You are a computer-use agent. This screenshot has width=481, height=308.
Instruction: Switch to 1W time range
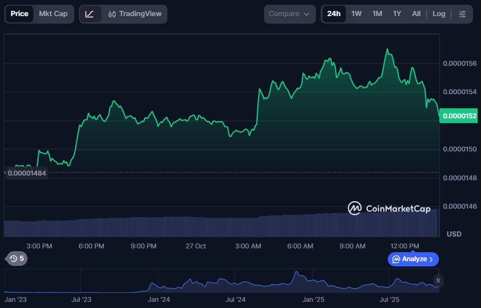[x=356, y=14]
